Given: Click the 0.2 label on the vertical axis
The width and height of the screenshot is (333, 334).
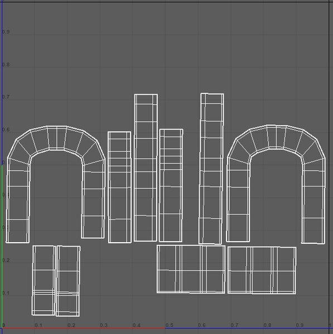Looking at the screenshot, I should (6, 261).
